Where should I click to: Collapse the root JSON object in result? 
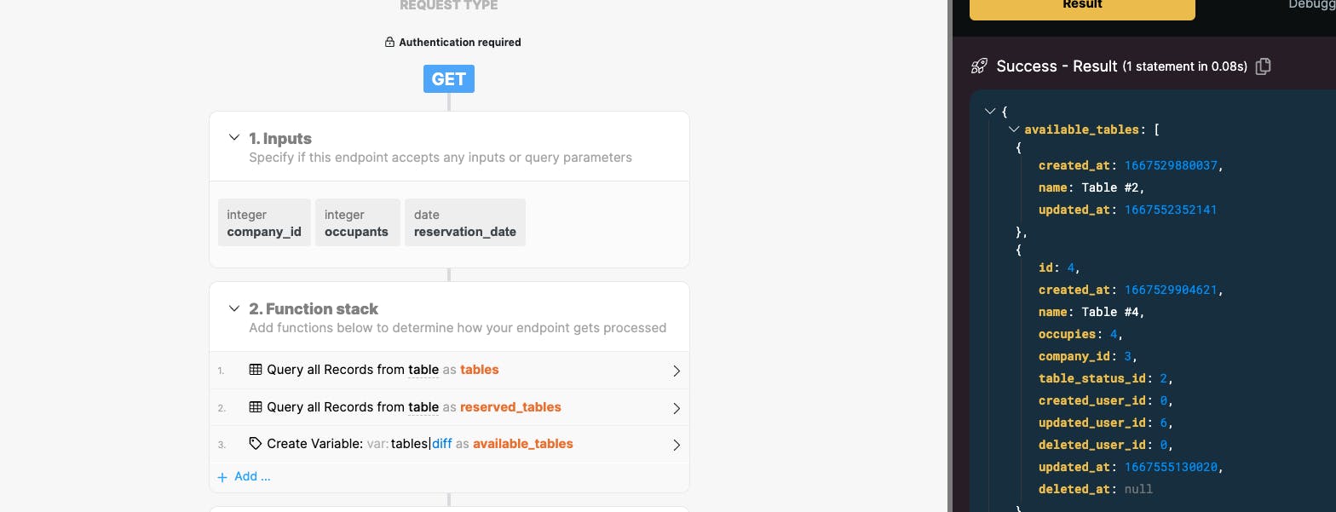pyautogui.click(x=990, y=112)
